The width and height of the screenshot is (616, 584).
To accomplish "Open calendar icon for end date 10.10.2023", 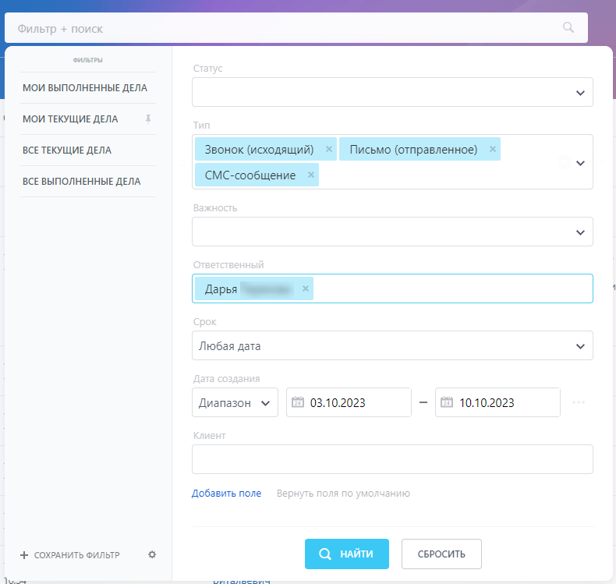I will [447, 402].
